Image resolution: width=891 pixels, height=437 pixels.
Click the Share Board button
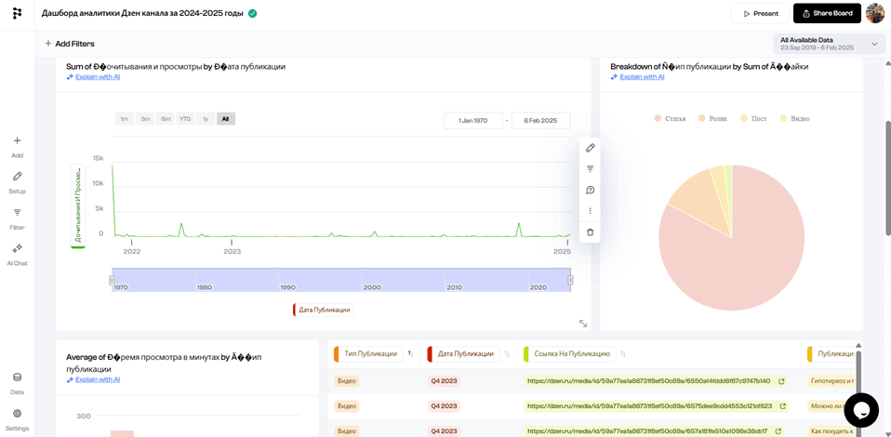click(x=826, y=13)
